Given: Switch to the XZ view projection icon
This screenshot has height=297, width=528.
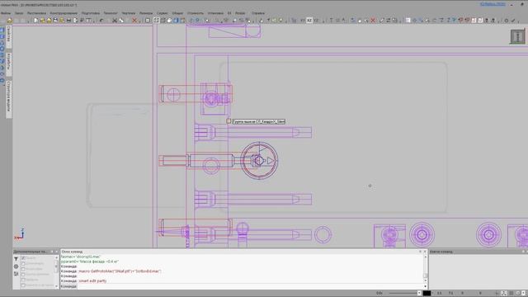Looking at the screenshot, I should coord(309,21).
